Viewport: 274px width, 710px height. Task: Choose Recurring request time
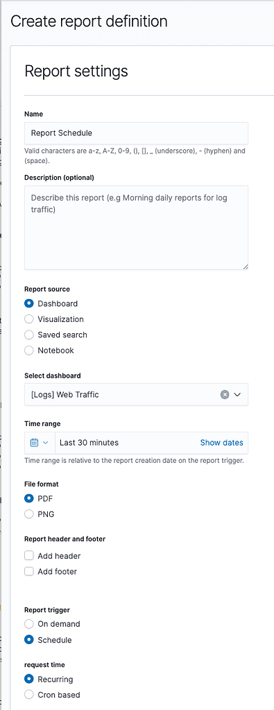pyautogui.click(x=29, y=679)
